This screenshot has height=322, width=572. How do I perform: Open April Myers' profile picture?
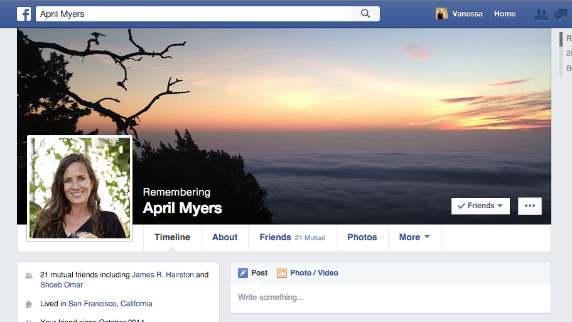tap(80, 187)
